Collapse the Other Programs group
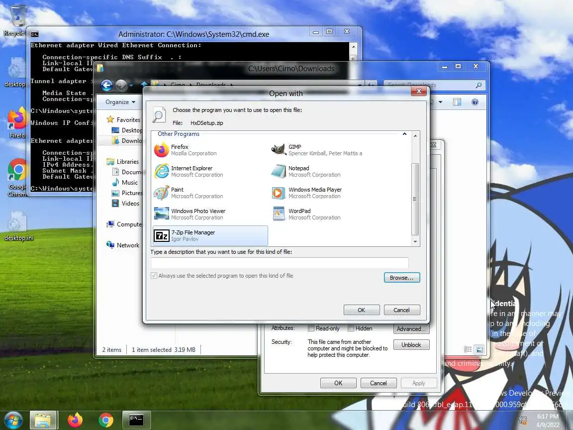573x430 pixels. click(404, 134)
